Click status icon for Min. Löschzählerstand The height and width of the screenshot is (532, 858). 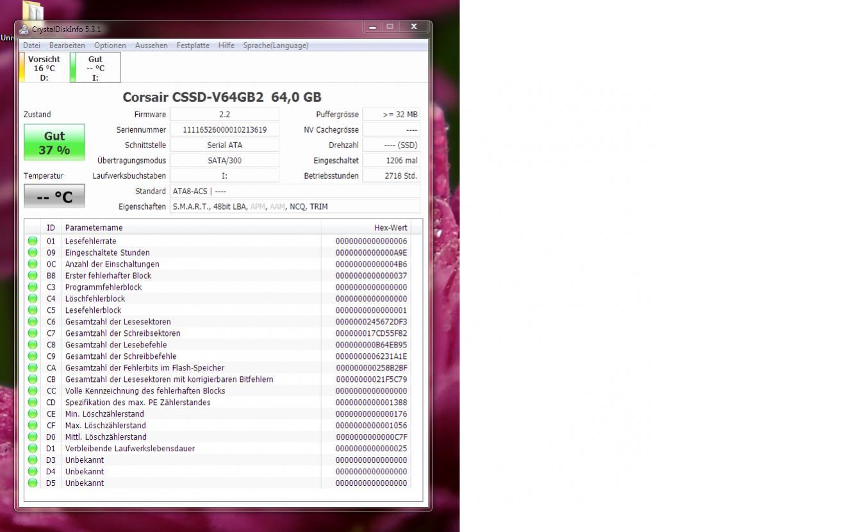[33, 414]
